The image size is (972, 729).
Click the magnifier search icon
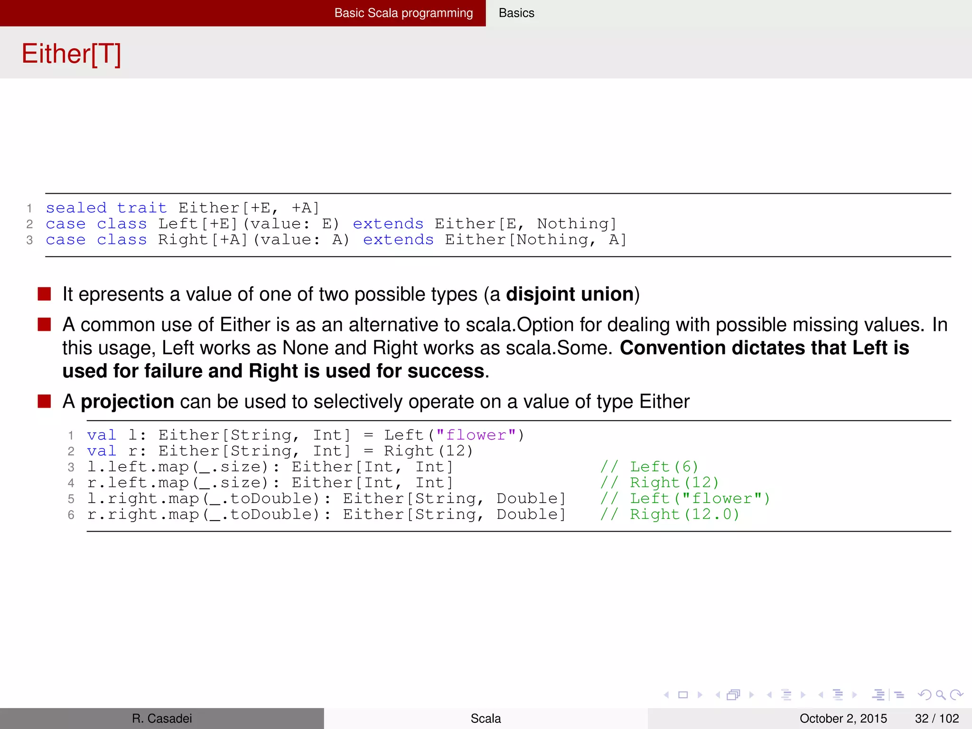point(941,695)
